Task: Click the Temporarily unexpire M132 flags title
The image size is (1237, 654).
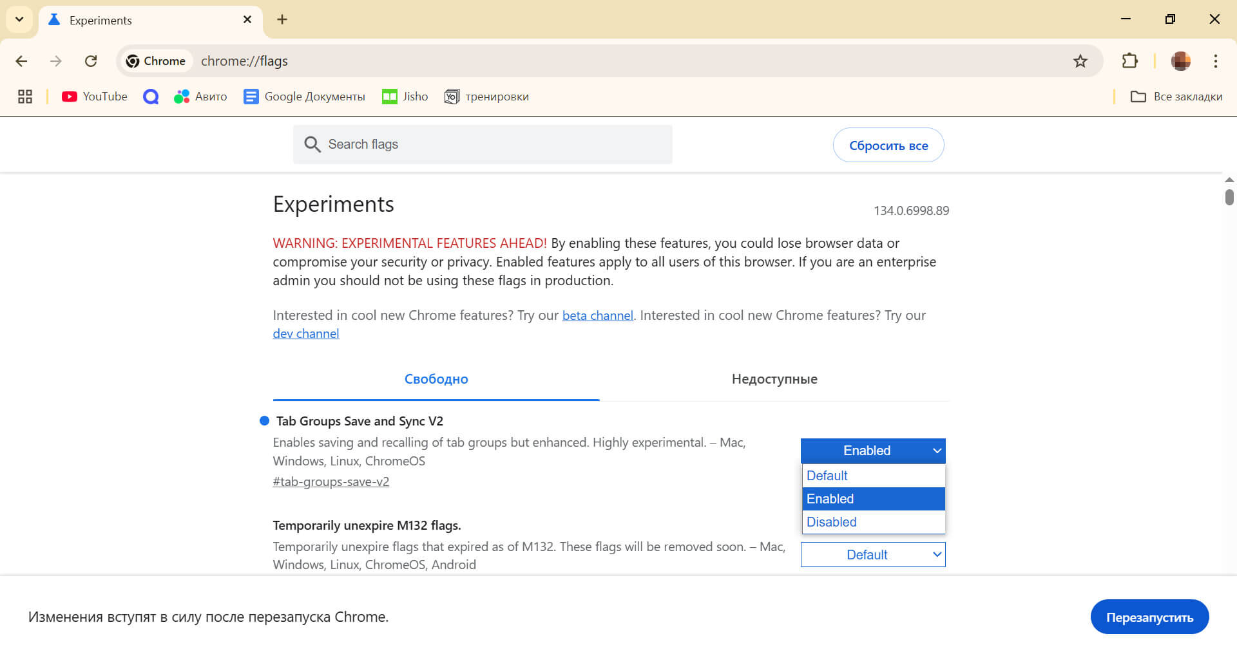Action: pyautogui.click(x=367, y=525)
